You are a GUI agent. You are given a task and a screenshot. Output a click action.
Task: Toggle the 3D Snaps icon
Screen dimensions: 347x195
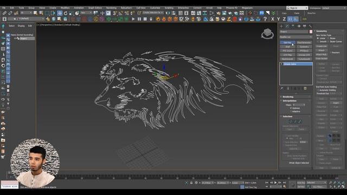pos(114,13)
